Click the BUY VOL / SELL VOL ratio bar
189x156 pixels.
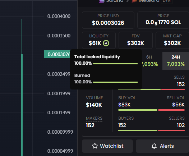[151, 110]
